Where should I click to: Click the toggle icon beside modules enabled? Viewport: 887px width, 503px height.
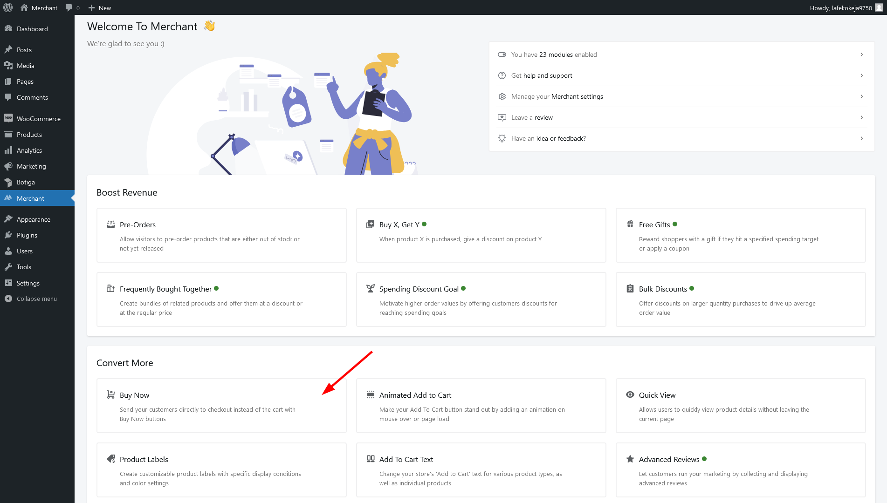click(502, 54)
